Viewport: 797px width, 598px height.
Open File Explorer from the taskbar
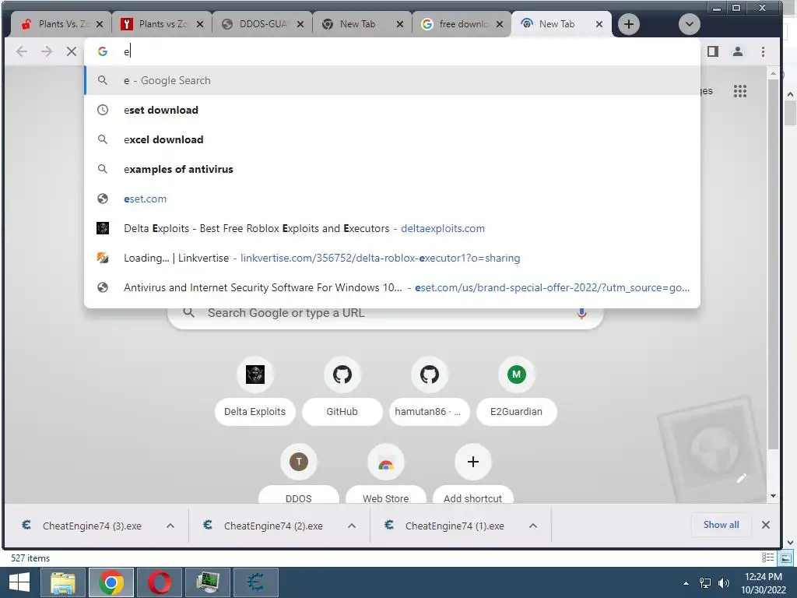tap(62, 582)
